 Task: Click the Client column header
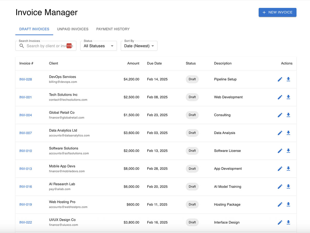pos(53,63)
